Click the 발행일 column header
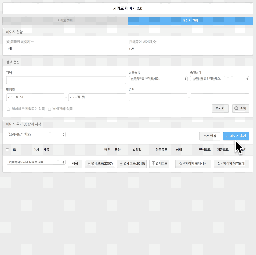The image size is (256, 255). coord(137,150)
